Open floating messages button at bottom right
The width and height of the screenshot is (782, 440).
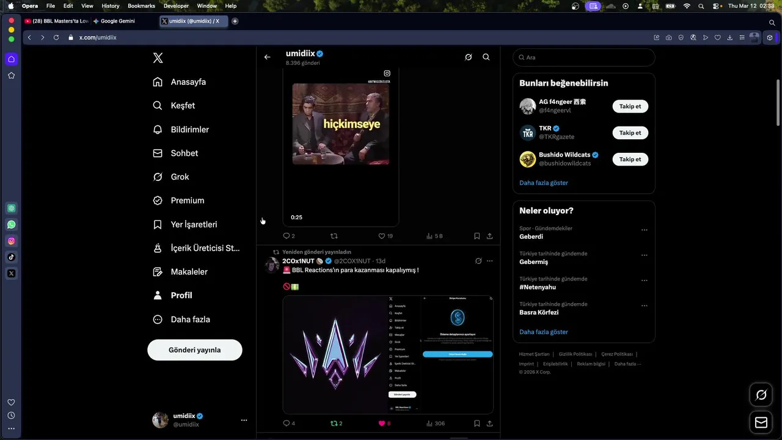[761, 422]
